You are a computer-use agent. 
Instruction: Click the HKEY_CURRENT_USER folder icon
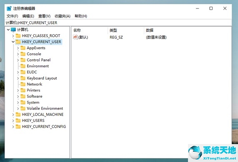[x=18, y=42]
